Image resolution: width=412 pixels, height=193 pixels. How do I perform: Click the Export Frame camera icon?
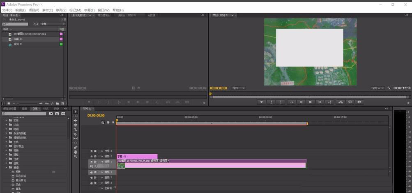[359, 102]
